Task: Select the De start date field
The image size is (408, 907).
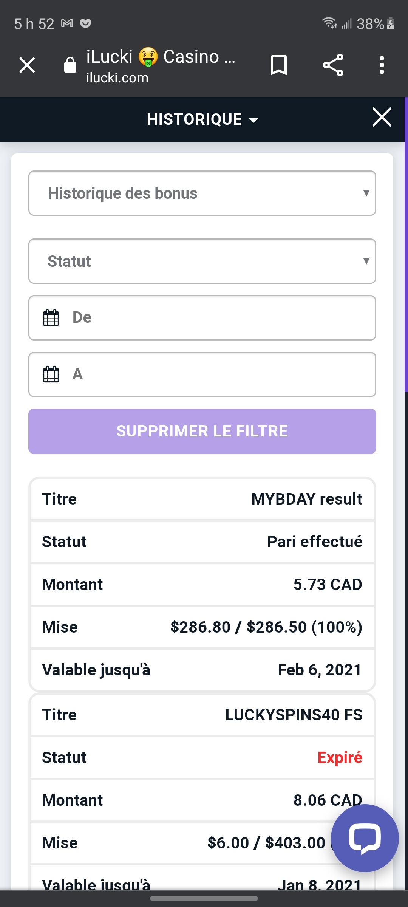Action: pos(219,318)
